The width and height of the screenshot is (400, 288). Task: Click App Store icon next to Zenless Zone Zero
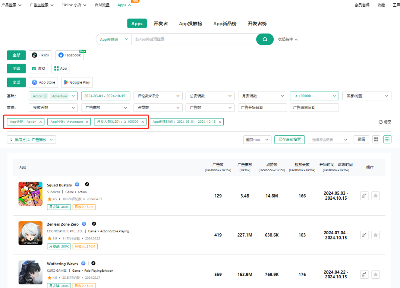pos(84,224)
